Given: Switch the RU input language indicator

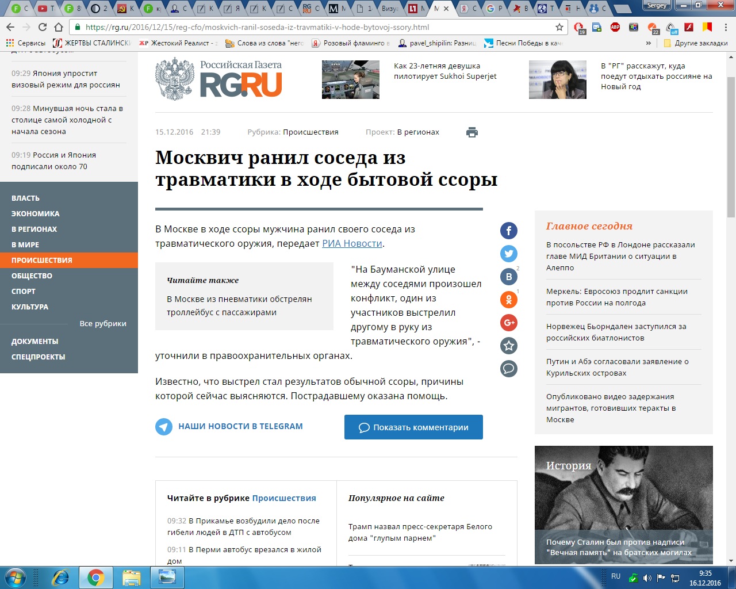Looking at the screenshot, I should 616,576.
